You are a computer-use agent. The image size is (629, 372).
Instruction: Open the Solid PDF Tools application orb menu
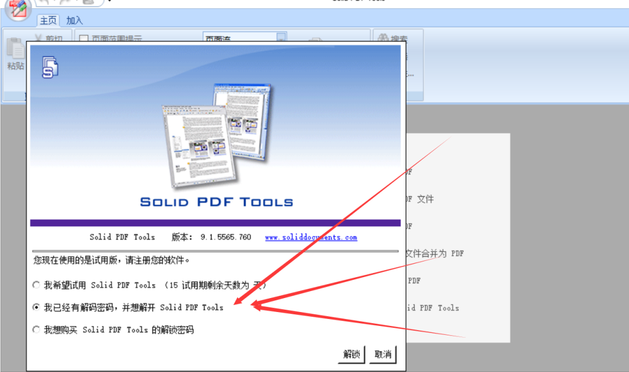coord(17,9)
